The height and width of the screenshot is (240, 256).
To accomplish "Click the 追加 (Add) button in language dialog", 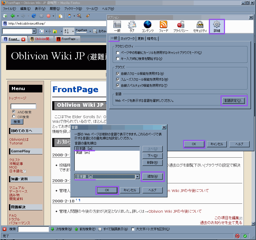I will (152, 177).
